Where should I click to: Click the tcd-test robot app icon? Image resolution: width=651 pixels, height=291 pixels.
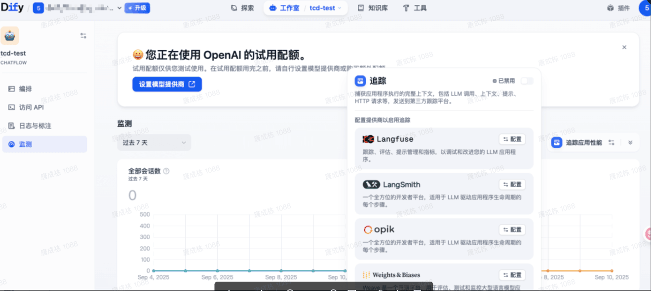click(x=10, y=35)
